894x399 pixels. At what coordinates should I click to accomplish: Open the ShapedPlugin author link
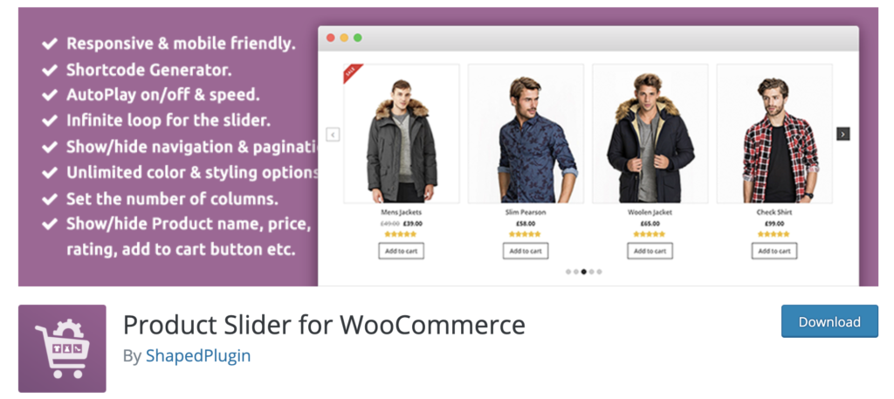click(198, 355)
